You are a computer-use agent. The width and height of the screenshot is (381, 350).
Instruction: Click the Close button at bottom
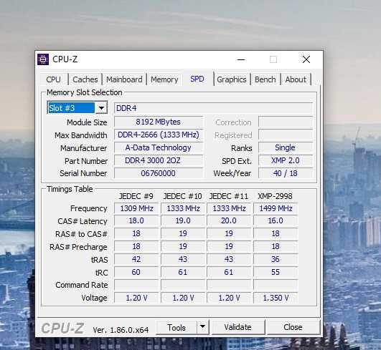(293, 327)
